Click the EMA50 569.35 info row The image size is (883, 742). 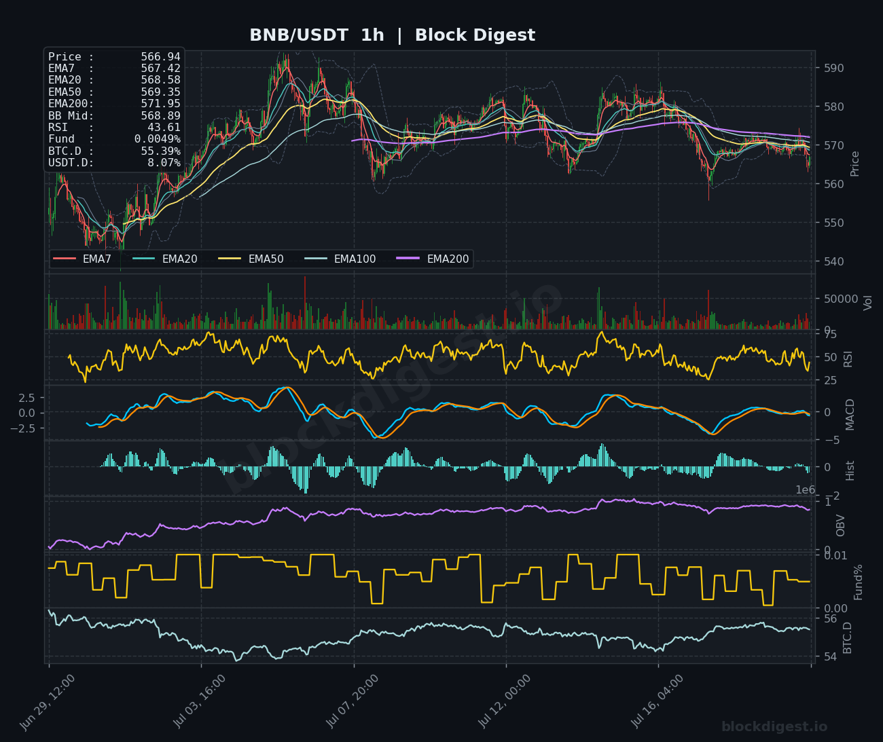pos(114,92)
